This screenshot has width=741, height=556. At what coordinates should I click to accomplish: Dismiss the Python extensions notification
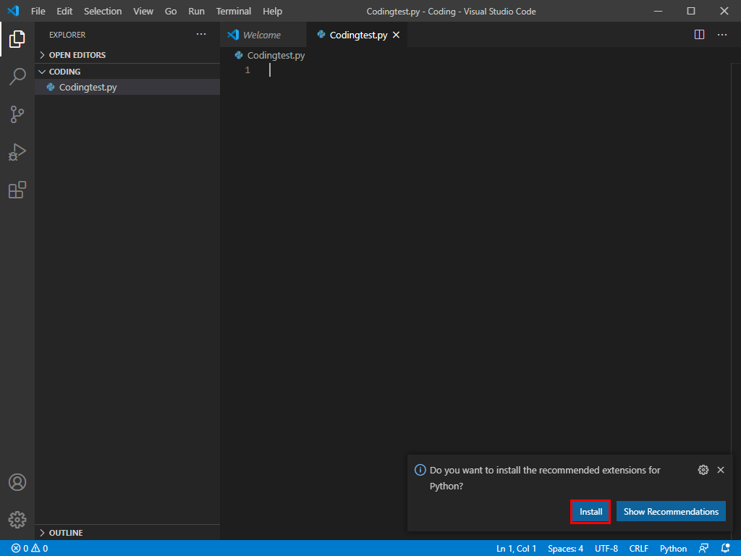click(721, 470)
